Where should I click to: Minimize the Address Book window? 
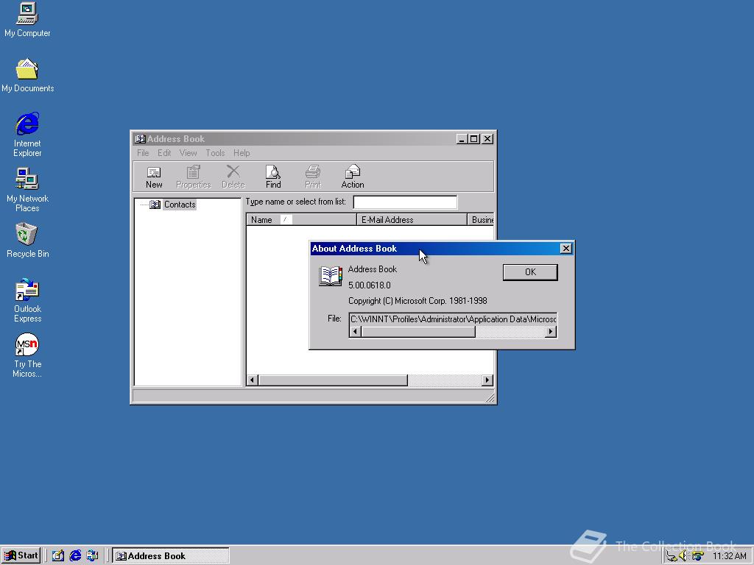(462, 139)
